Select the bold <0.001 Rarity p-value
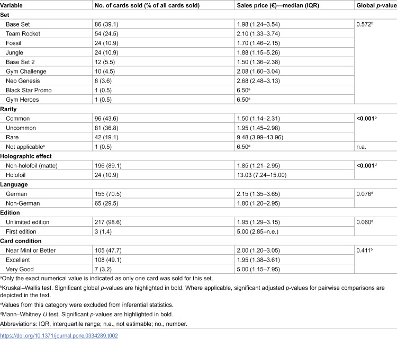Viewport: 397px width, 339px height. coord(366,118)
